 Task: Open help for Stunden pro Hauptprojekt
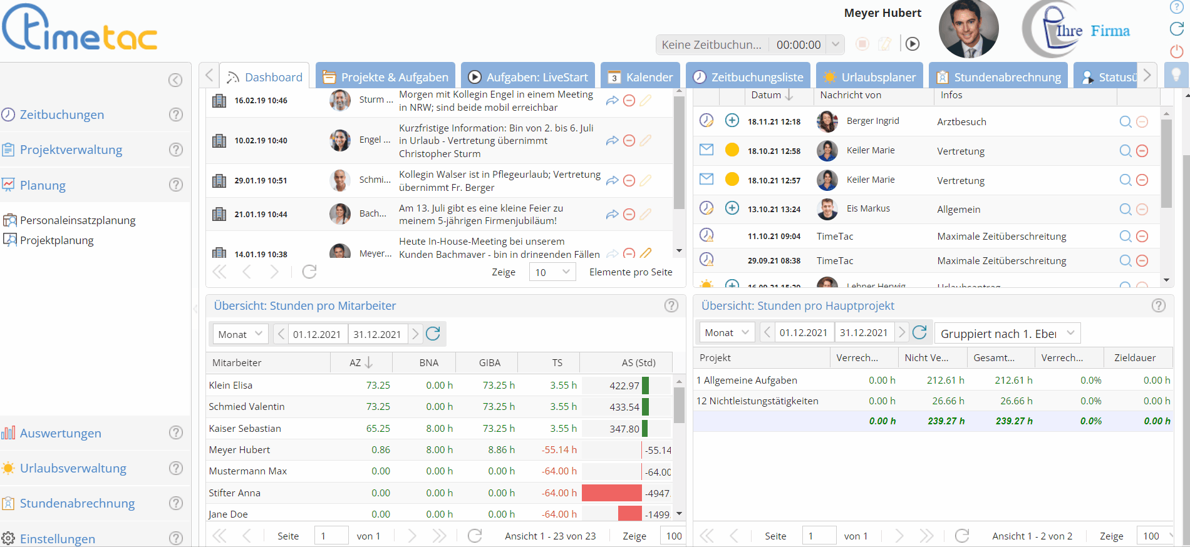tap(1158, 305)
